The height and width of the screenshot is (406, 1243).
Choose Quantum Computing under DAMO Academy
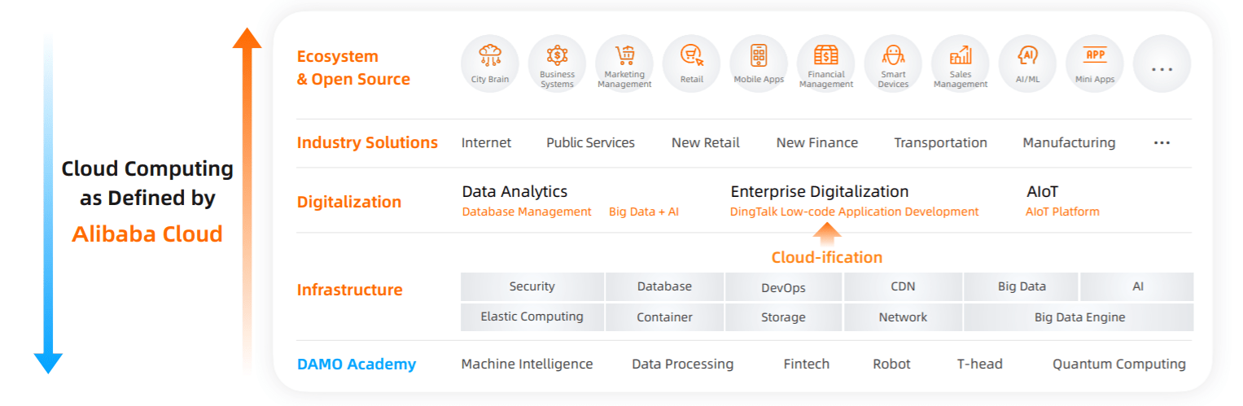coord(1119,365)
